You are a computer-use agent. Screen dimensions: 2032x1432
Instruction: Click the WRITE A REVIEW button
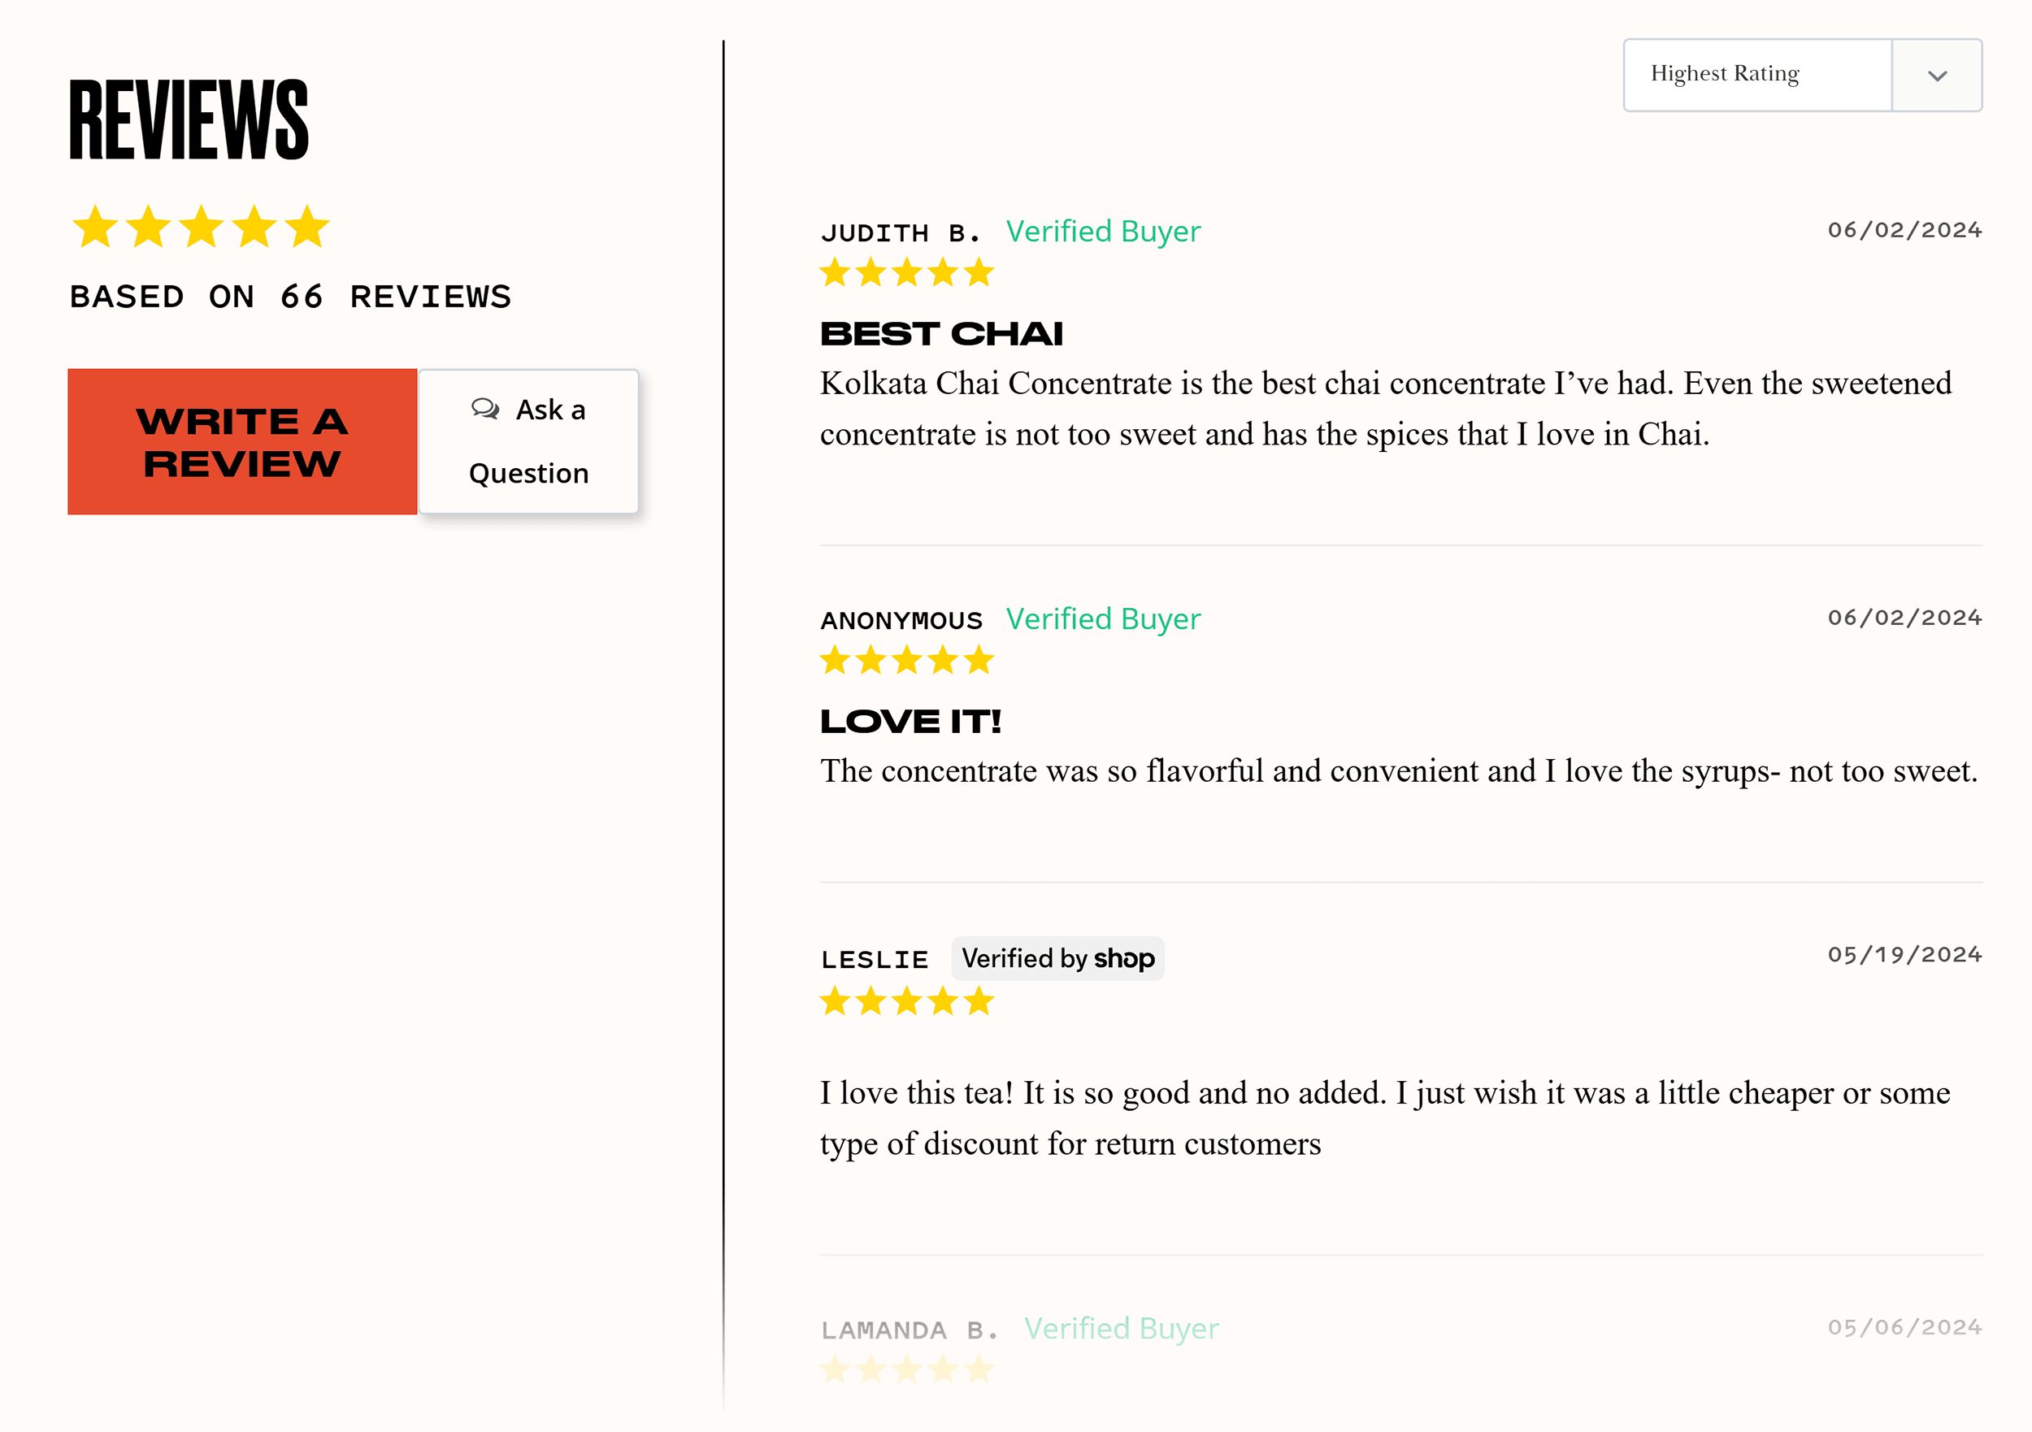click(241, 441)
